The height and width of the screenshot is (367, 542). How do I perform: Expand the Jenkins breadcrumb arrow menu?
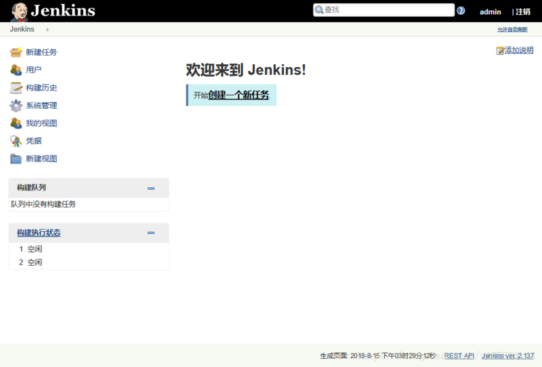47,30
